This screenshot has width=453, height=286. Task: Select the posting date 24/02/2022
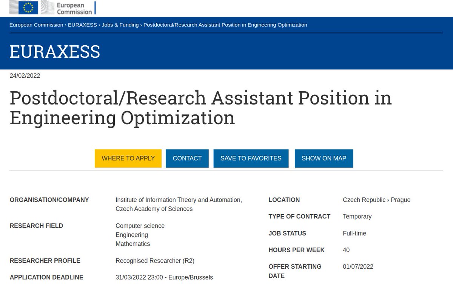click(25, 76)
